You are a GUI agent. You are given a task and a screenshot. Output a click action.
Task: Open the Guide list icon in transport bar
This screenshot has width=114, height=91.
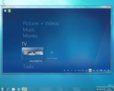point(68,70)
